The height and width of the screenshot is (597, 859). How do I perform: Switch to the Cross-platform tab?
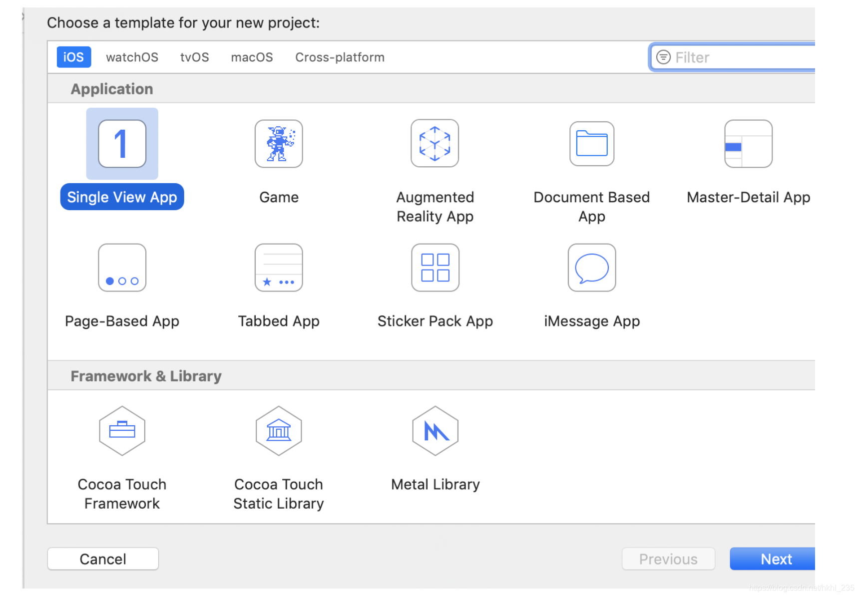pyautogui.click(x=340, y=57)
